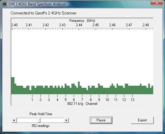
Task: Close the ISM 2.4GHz Band Spectrum Analyser window
Action: [157, 3]
